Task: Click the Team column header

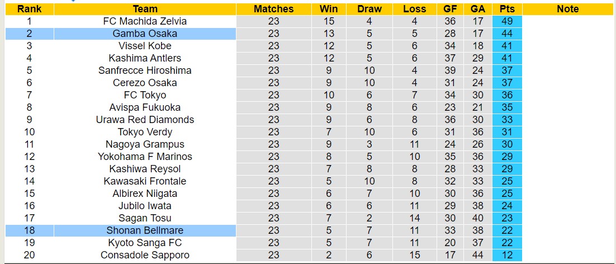Action: [145, 9]
